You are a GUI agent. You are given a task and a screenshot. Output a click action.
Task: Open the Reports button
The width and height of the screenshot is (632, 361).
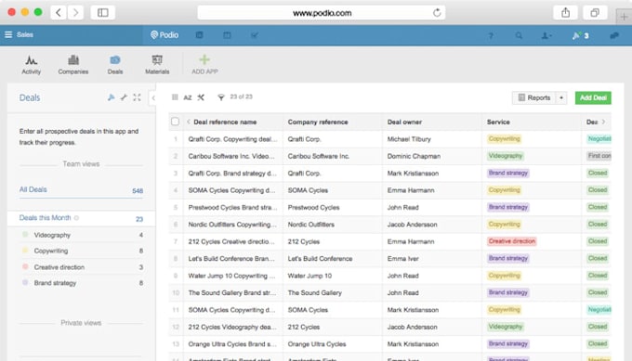tap(533, 97)
